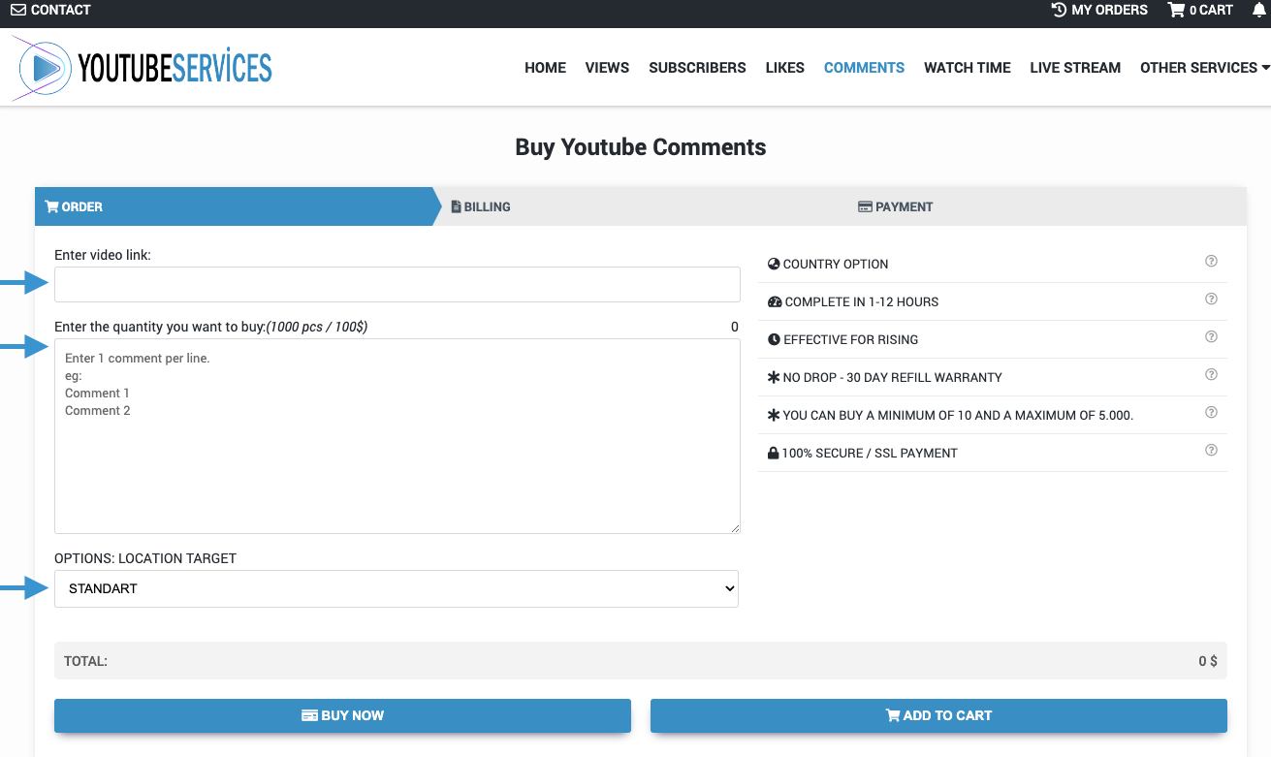
Task: Click the globe icon next to Country Option
Action: click(774, 264)
